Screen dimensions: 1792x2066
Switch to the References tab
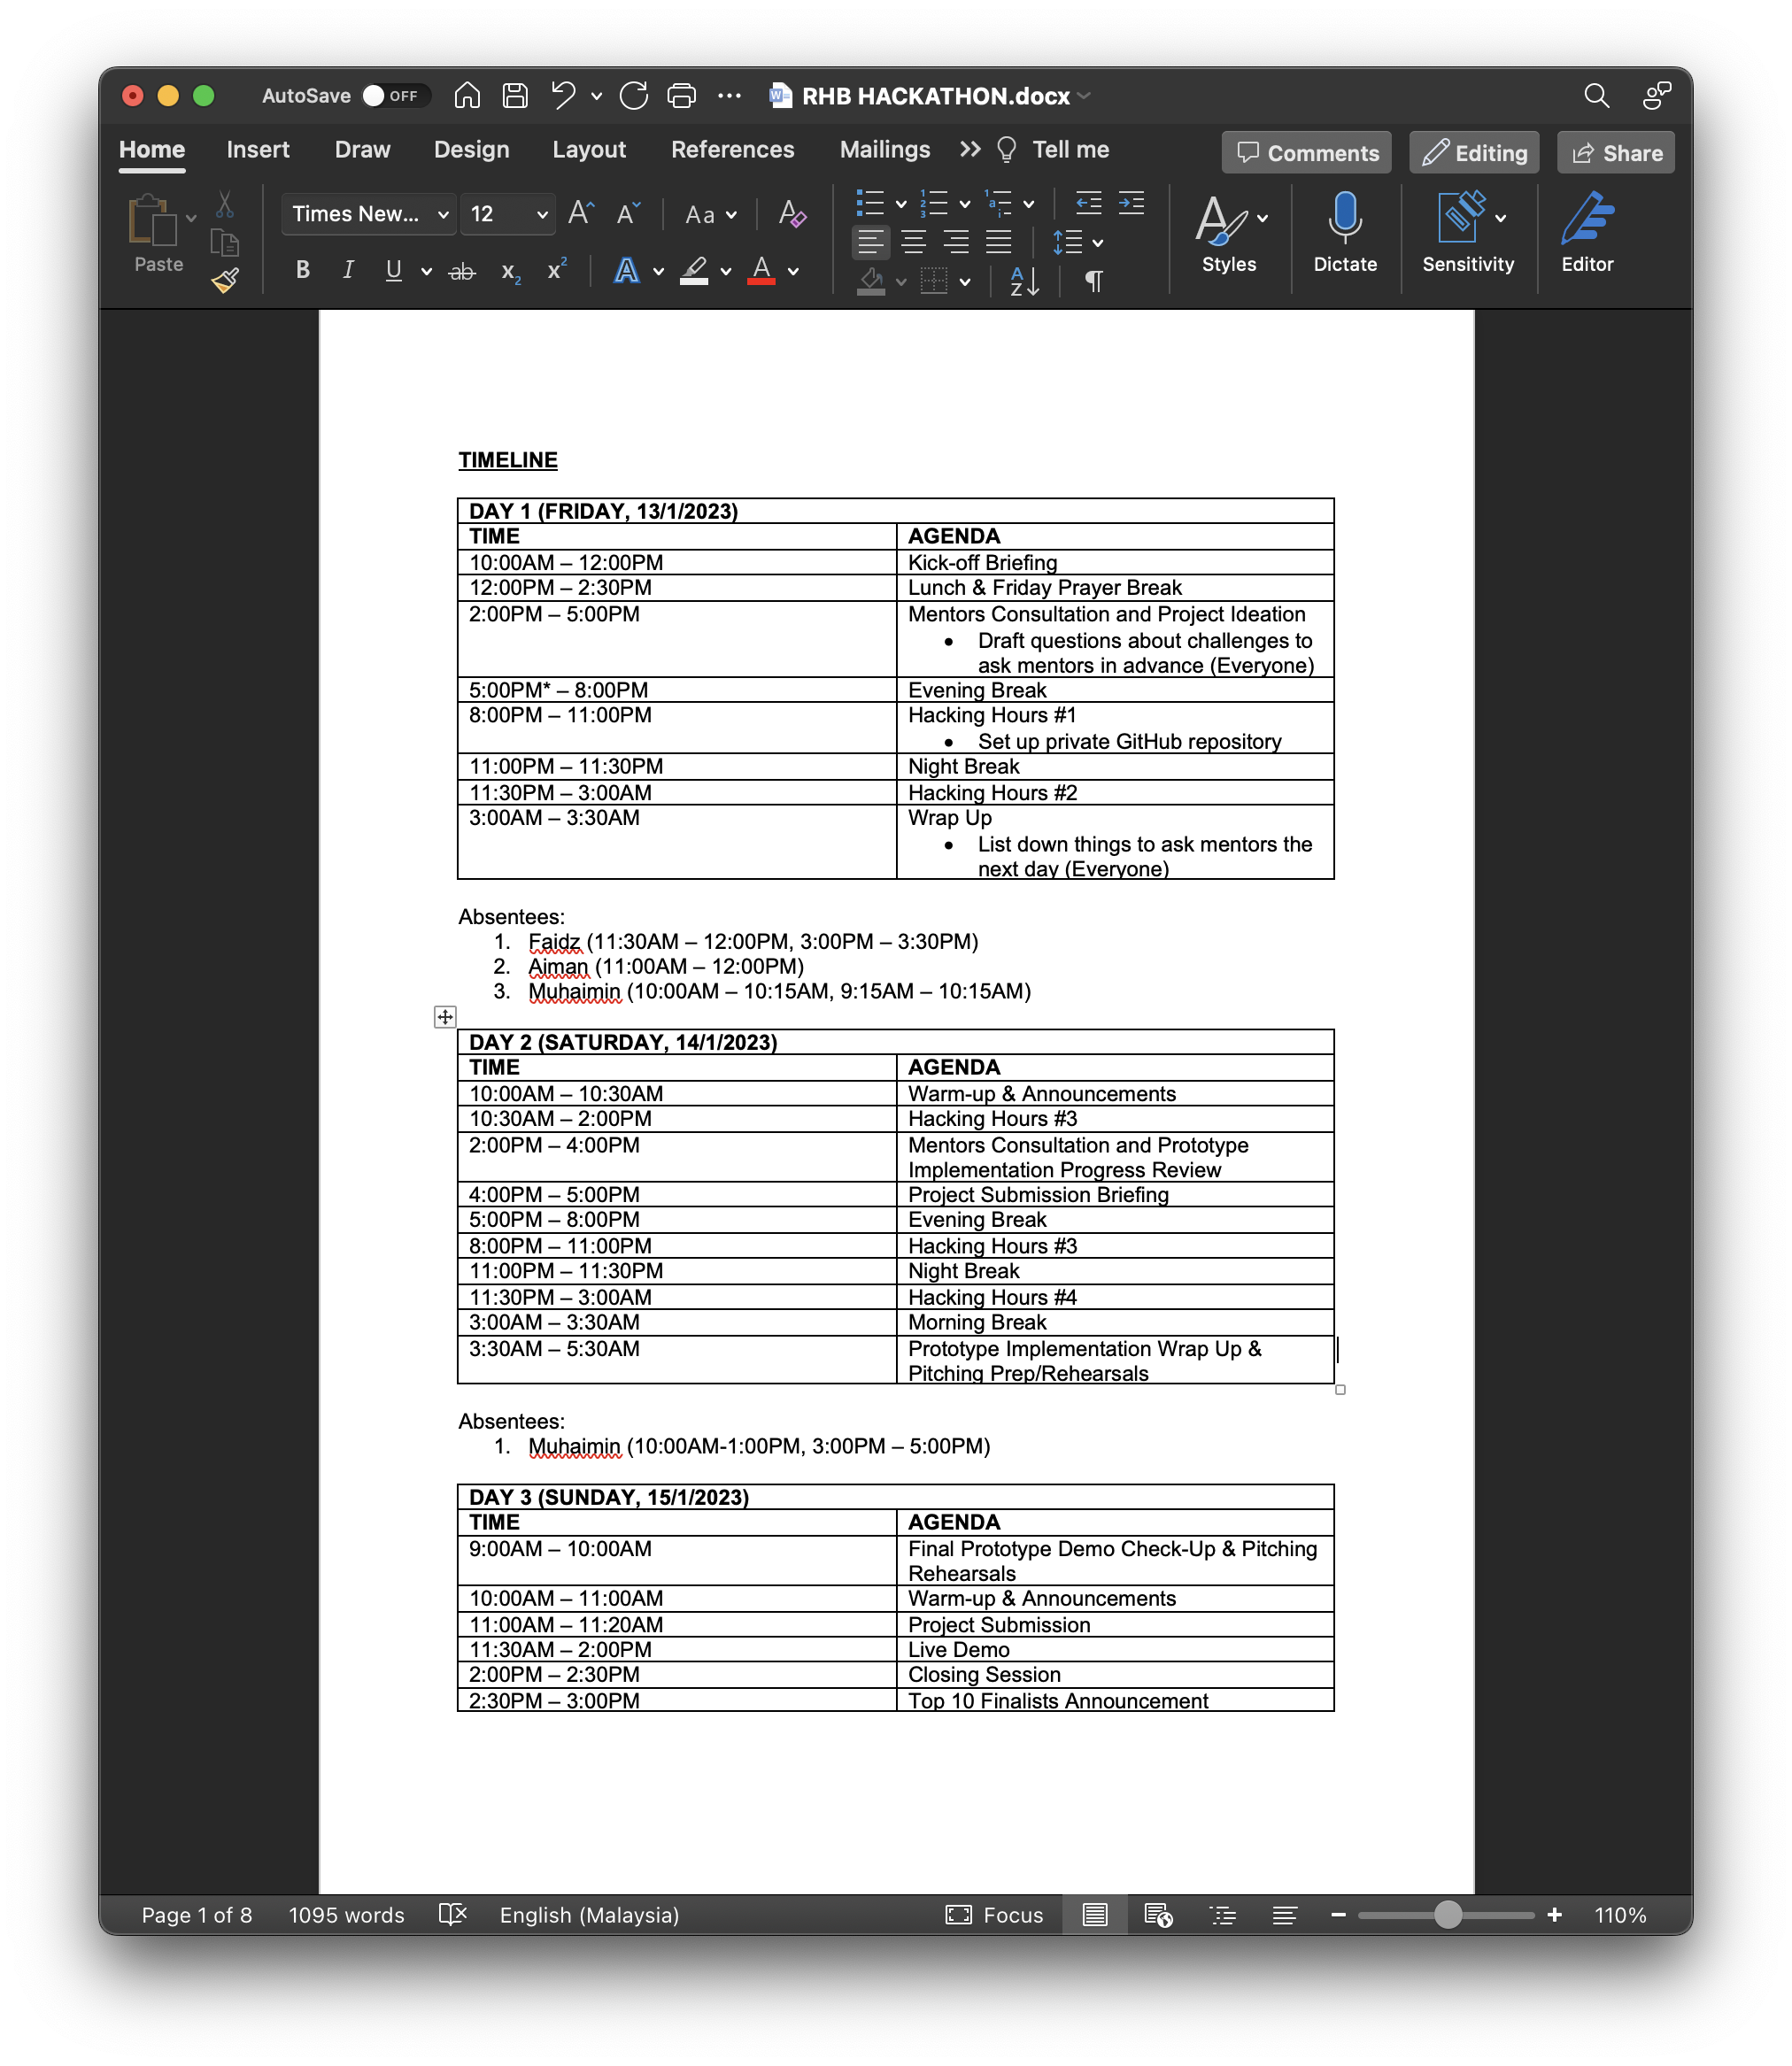click(x=732, y=150)
